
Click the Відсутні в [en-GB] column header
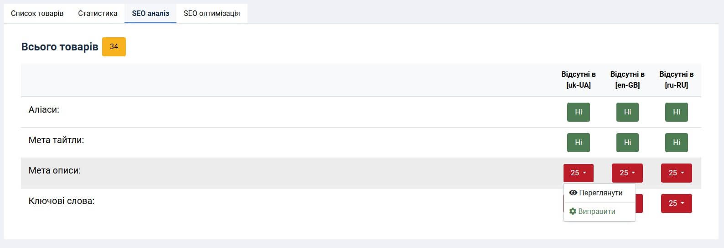(627, 79)
